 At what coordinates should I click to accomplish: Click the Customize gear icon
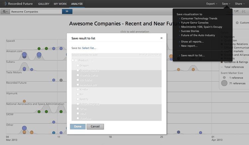pyautogui.click(x=237, y=23)
